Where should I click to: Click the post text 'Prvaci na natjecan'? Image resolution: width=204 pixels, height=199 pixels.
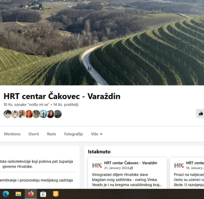point(189,175)
